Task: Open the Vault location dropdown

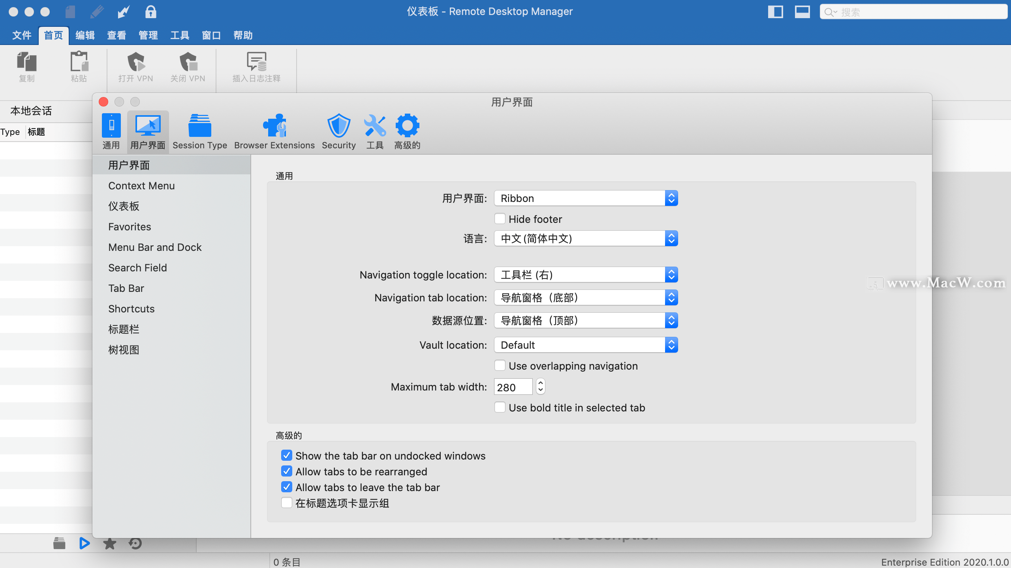Action: coord(586,345)
